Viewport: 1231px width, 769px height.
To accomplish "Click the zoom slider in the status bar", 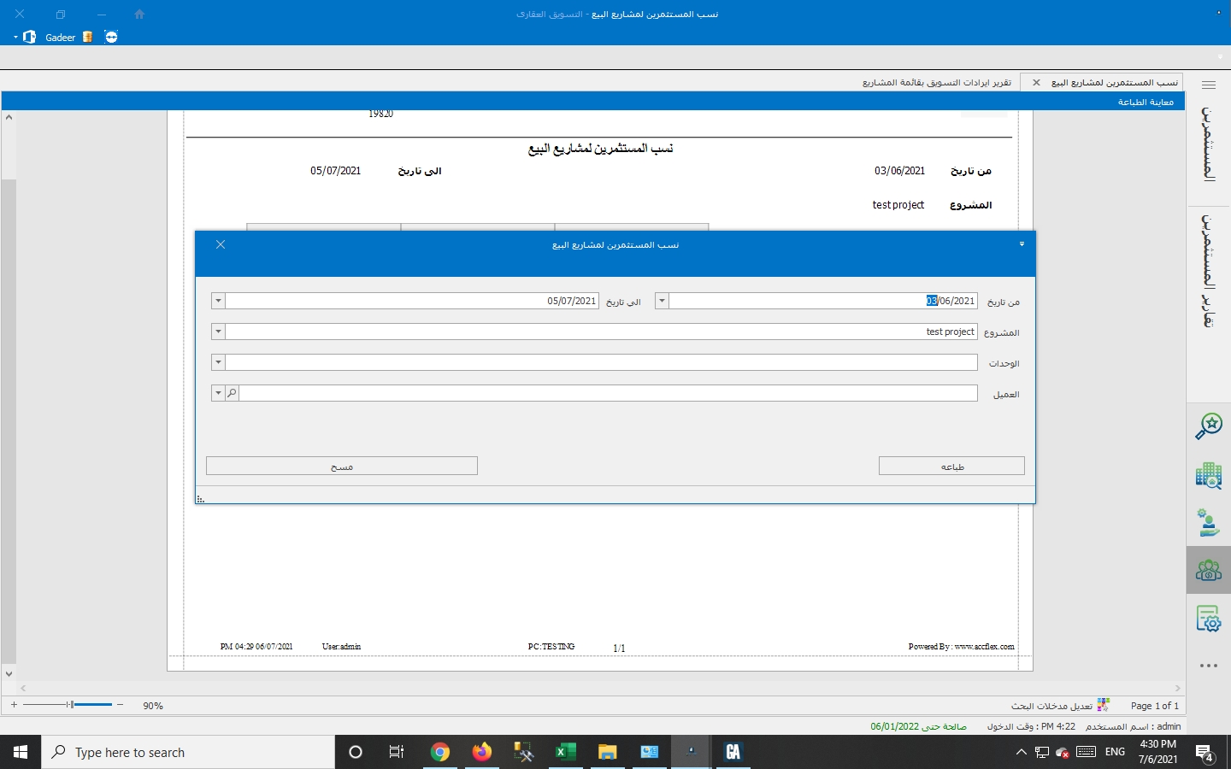I will click(72, 705).
